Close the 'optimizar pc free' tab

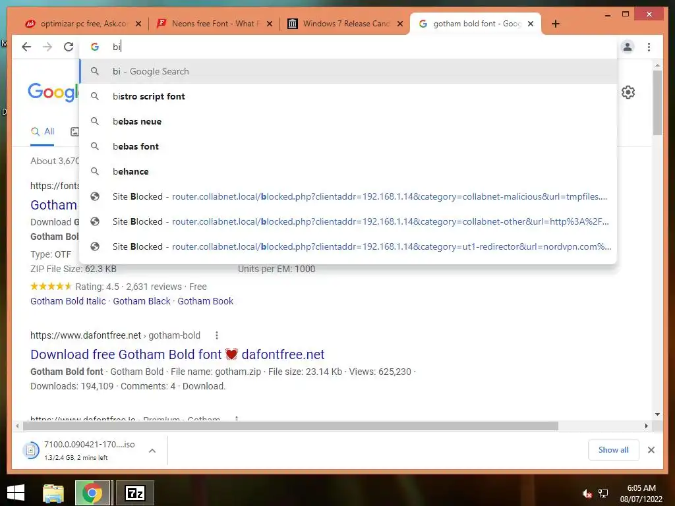[138, 24]
